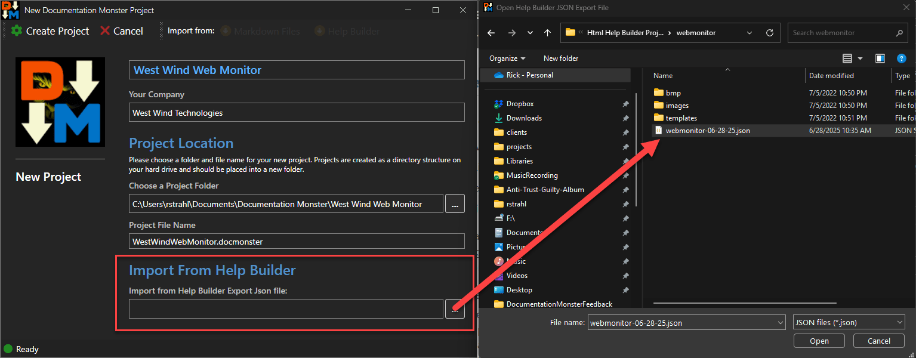This screenshot has width=916, height=358.
Task: Click the Project File Name field
Action: tap(297, 241)
